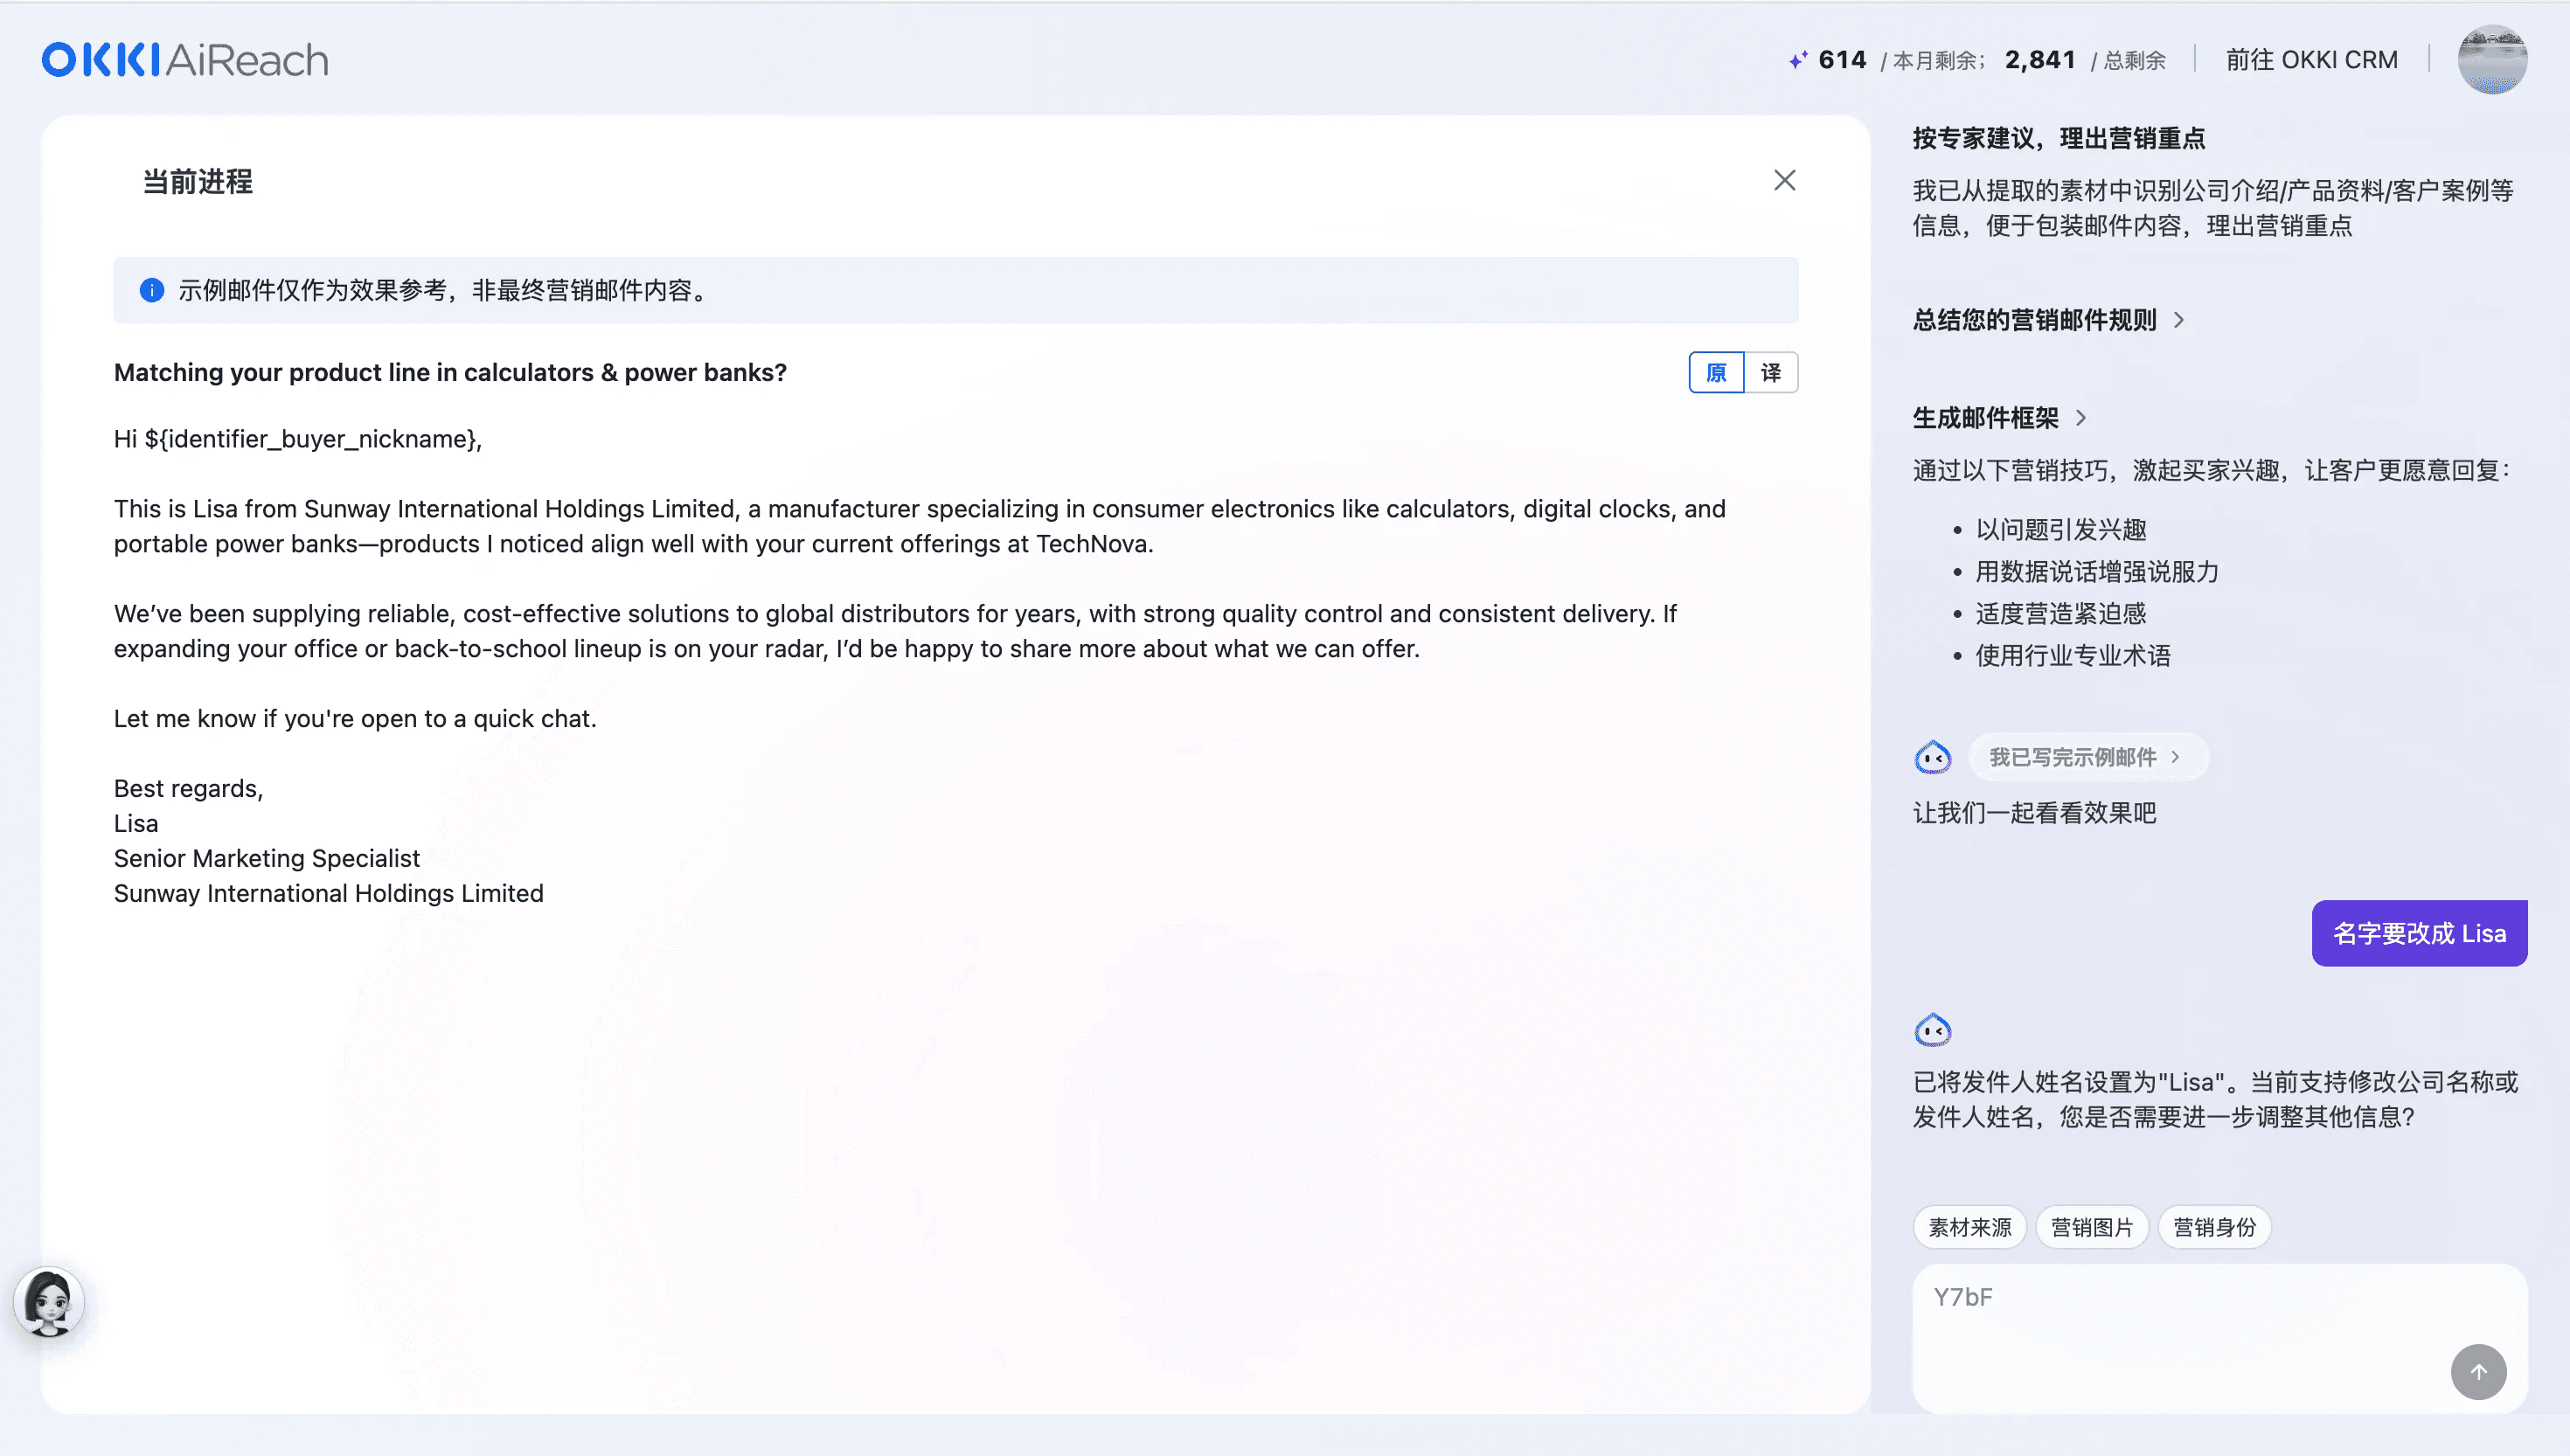This screenshot has height=1456, width=2570.
Task: Click the send arrow button
Action: point(2477,1371)
